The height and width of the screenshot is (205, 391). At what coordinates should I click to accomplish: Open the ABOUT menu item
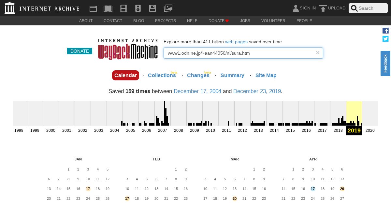coord(86,21)
